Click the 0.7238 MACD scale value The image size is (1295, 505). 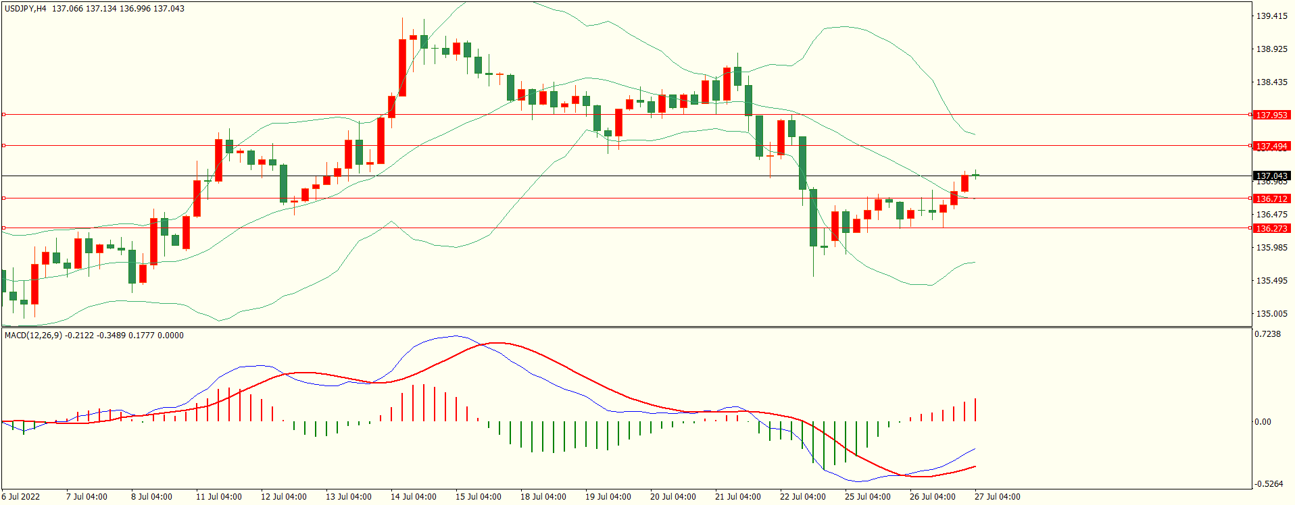tap(1267, 334)
